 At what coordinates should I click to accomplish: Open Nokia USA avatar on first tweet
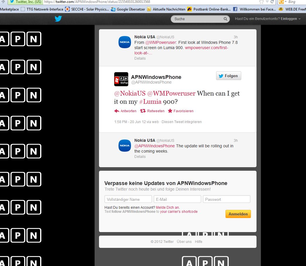tap(125, 42)
